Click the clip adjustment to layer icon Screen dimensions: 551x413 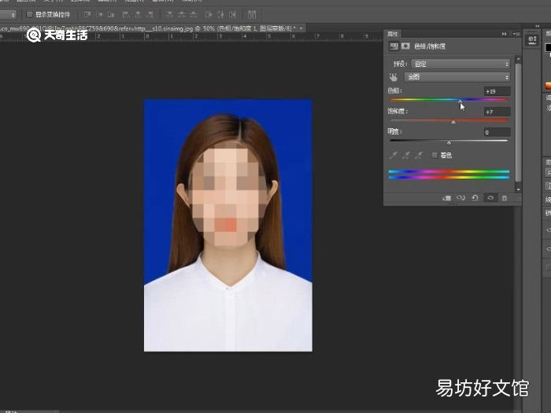pyautogui.click(x=446, y=198)
